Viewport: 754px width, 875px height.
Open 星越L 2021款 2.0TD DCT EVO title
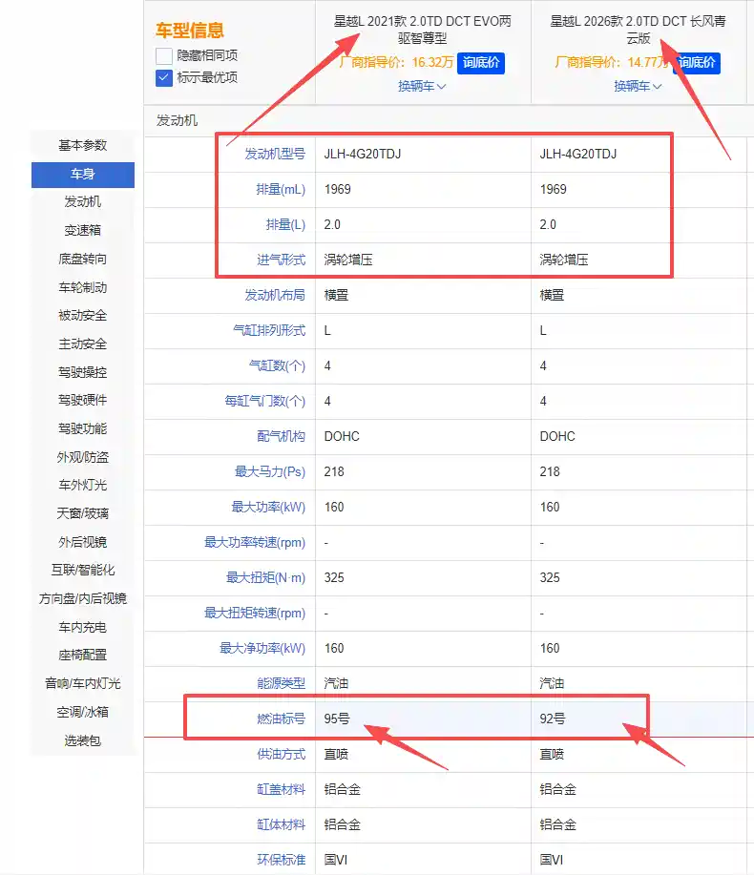coord(423,30)
